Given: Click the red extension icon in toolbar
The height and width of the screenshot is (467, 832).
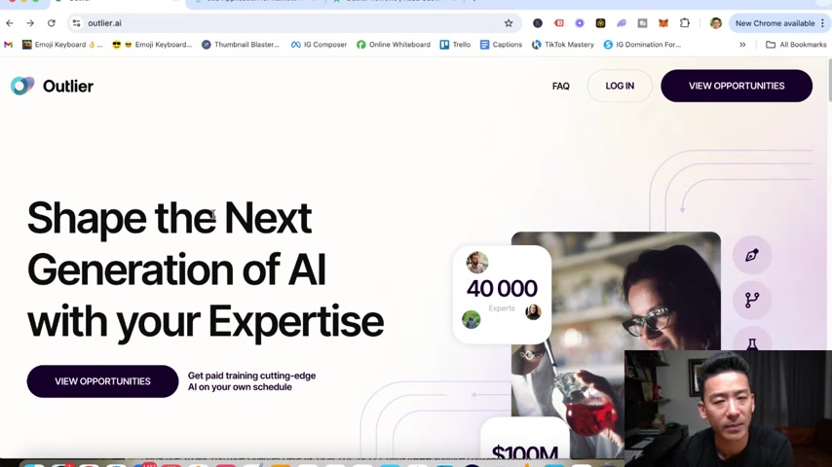Looking at the screenshot, I should click(559, 23).
